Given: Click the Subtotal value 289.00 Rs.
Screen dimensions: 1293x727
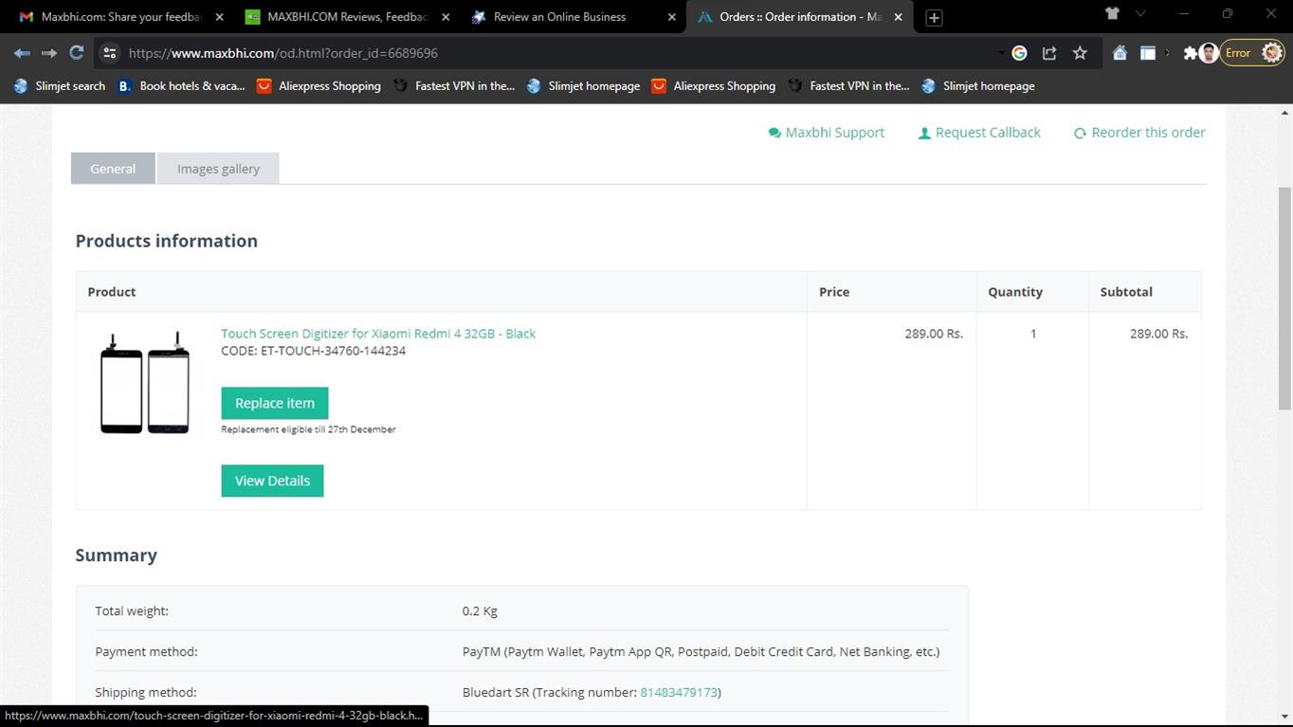Looking at the screenshot, I should point(1158,334).
